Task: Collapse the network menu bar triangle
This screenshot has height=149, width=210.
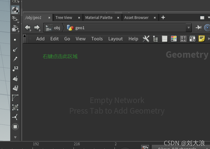Action: (x=25, y=36)
